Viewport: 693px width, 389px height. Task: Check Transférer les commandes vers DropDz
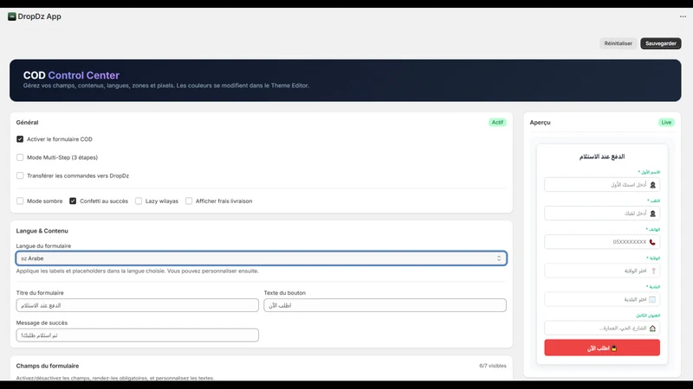point(20,175)
